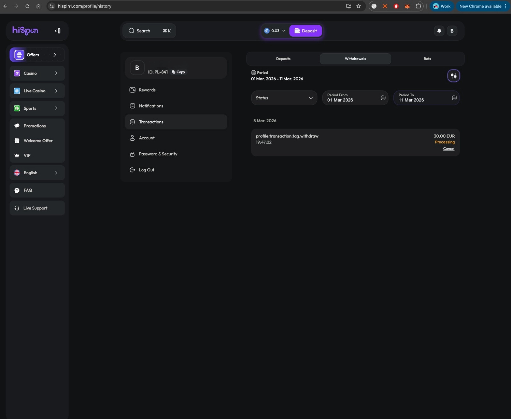
Task: Click the Rewards wallet icon
Action: pos(132,90)
